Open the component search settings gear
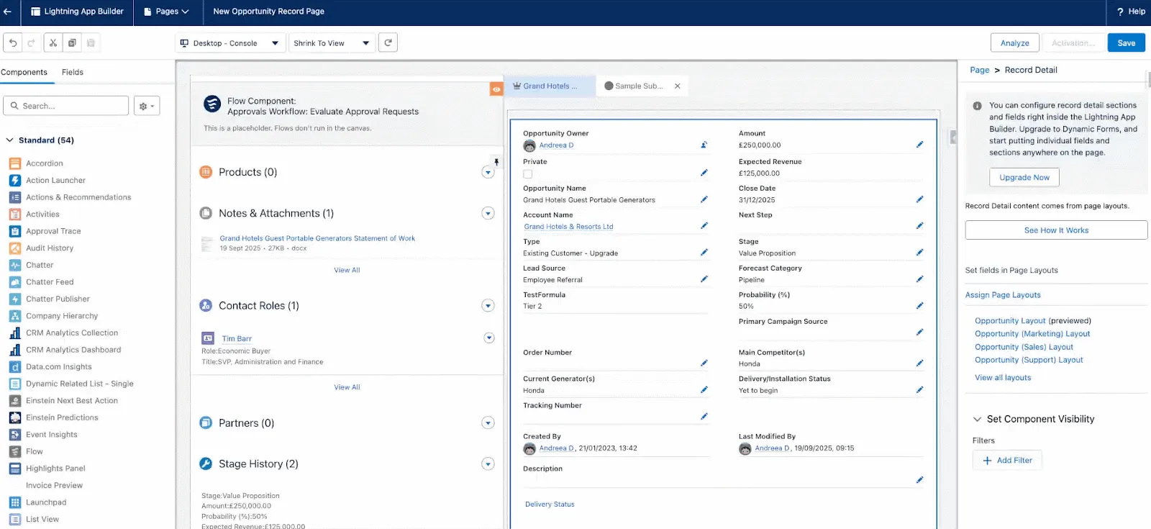Screen dimensions: 1151x529 point(146,107)
